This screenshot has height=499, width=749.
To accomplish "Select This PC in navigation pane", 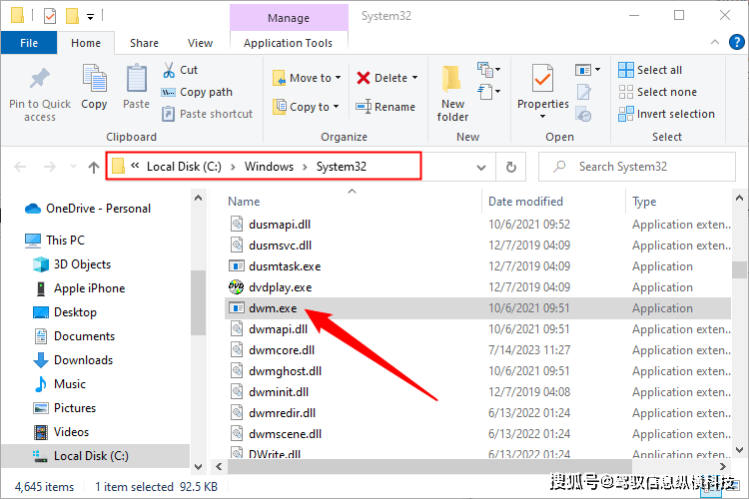I will [x=55, y=241].
